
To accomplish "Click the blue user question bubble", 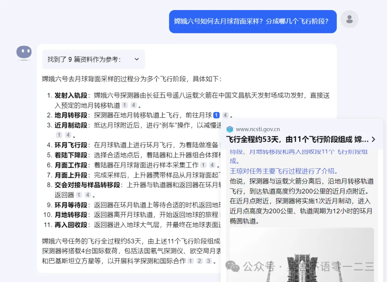I will coord(253,21).
